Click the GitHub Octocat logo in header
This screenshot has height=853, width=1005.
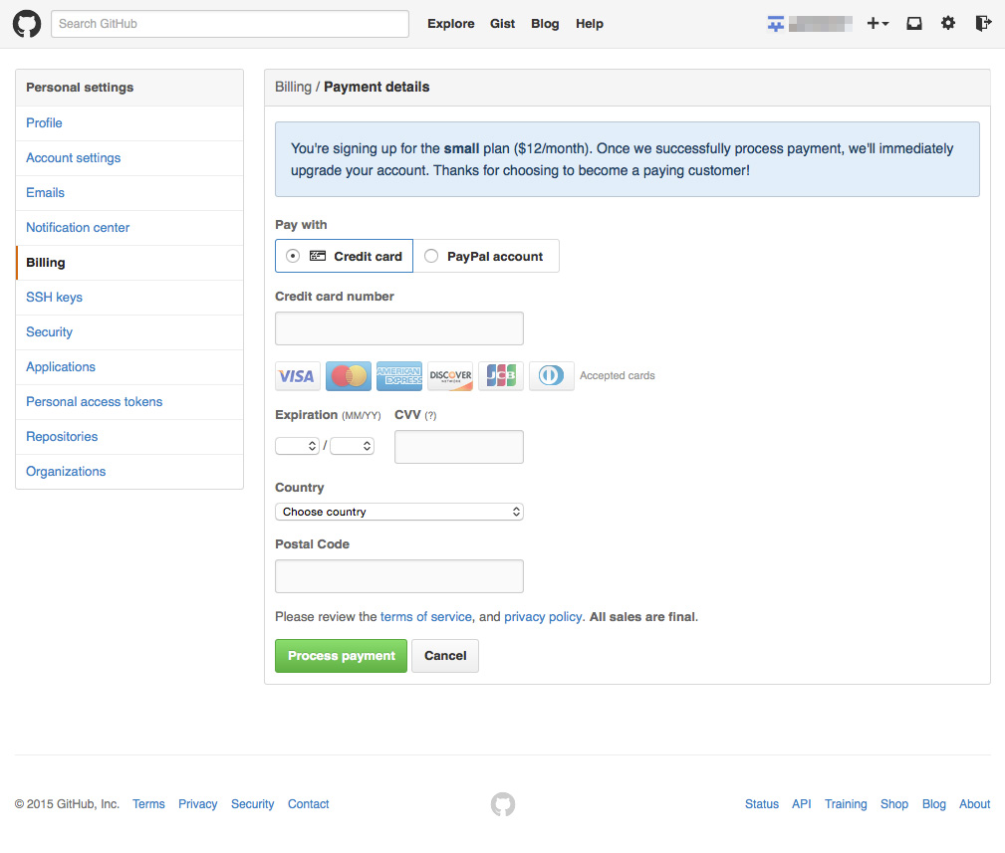(27, 24)
